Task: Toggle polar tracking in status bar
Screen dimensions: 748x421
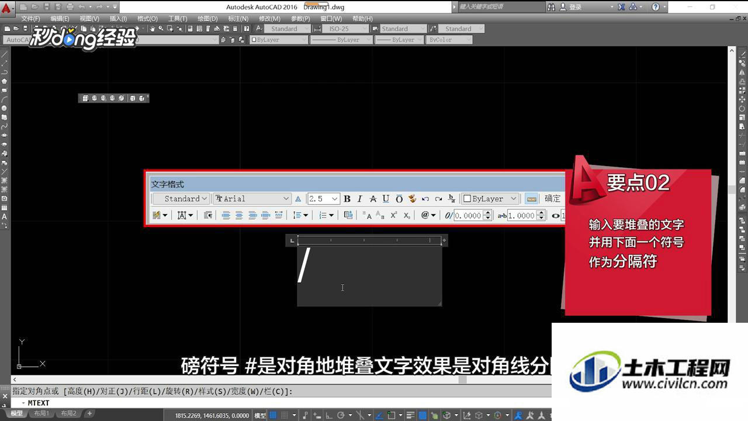Action: coord(341,415)
